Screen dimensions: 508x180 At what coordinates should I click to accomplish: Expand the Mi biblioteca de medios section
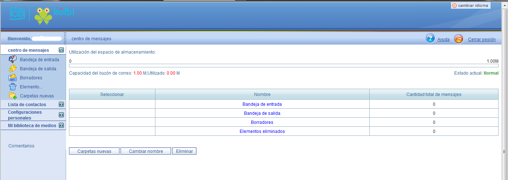[61, 126]
